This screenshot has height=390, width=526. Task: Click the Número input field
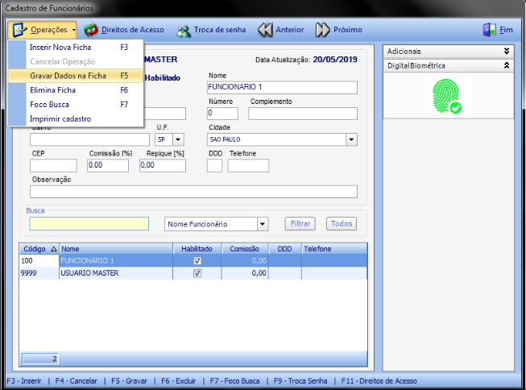222,114
